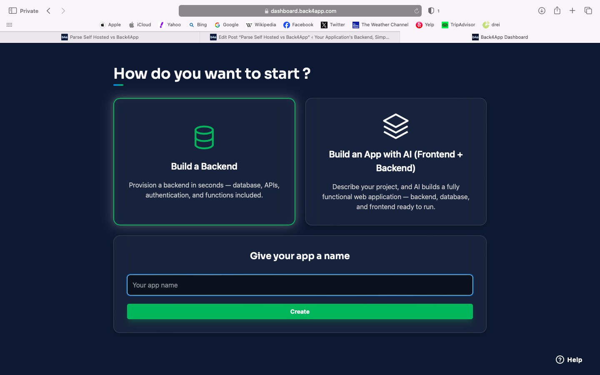The image size is (600, 375).
Task: Click the Safari share icon
Action: [x=557, y=11]
